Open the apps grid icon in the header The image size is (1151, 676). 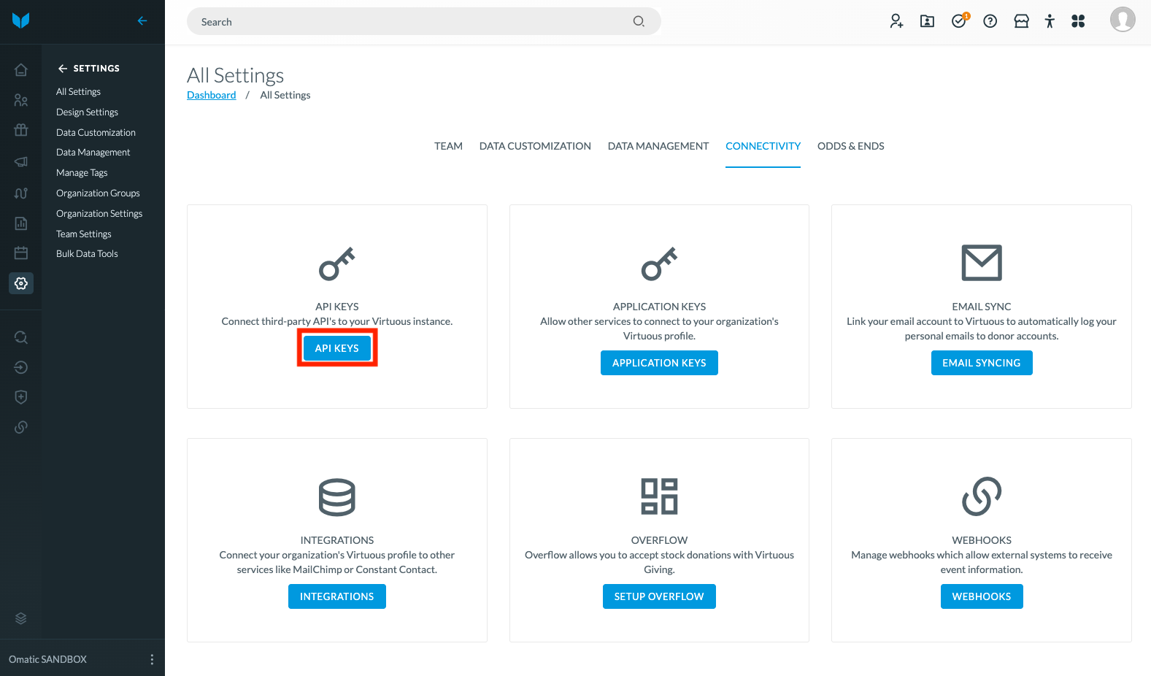1078,21
